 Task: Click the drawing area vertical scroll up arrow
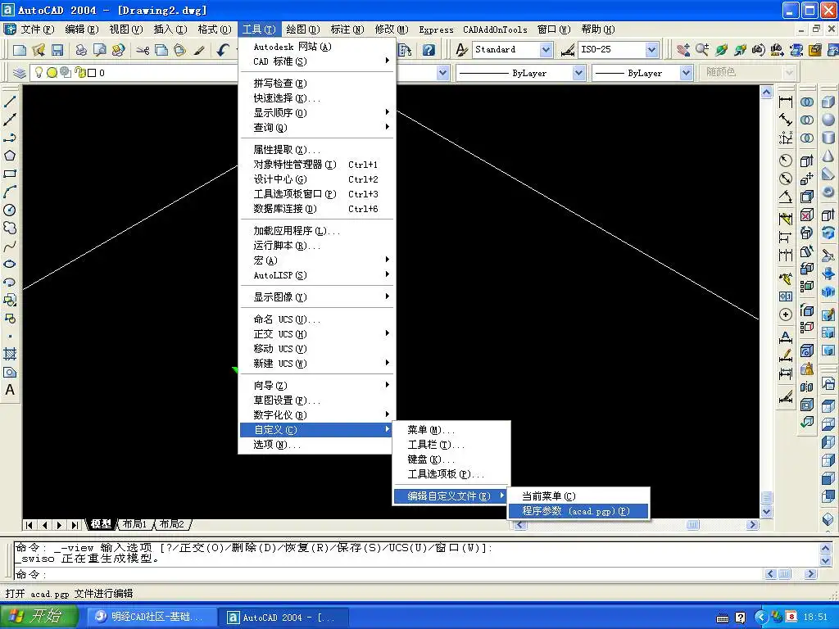tap(766, 93)
